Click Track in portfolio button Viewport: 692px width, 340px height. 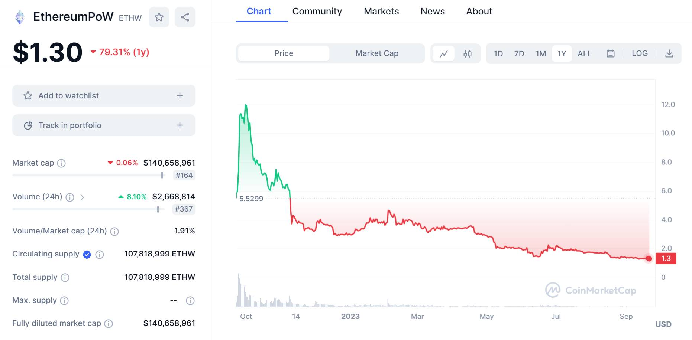point(104,125)
